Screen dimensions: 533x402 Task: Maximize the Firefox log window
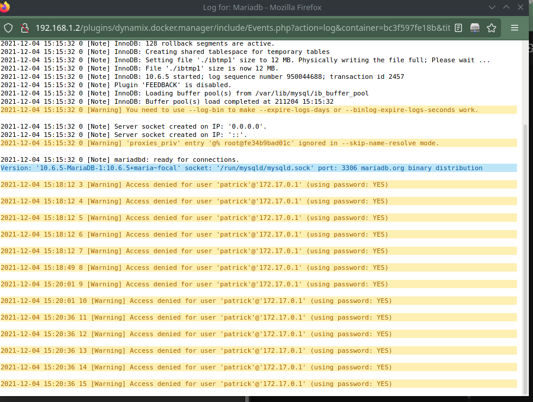tap(506, 7)
